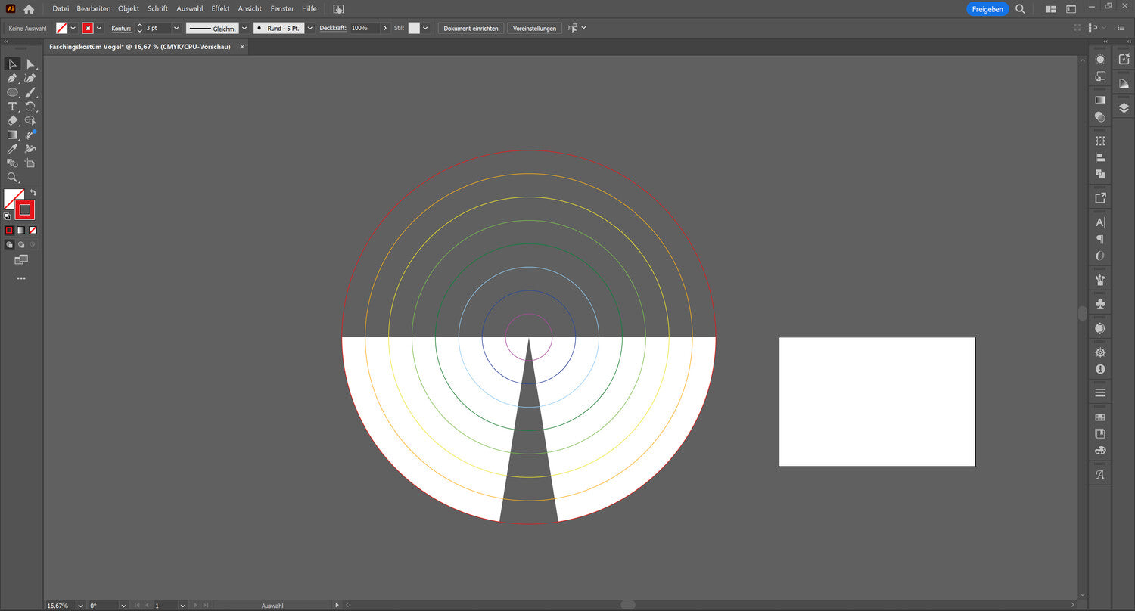This screenshot has height=611, width=1135.
Task: Enable Draw Behind mode
Action: [x=21, y=245]
